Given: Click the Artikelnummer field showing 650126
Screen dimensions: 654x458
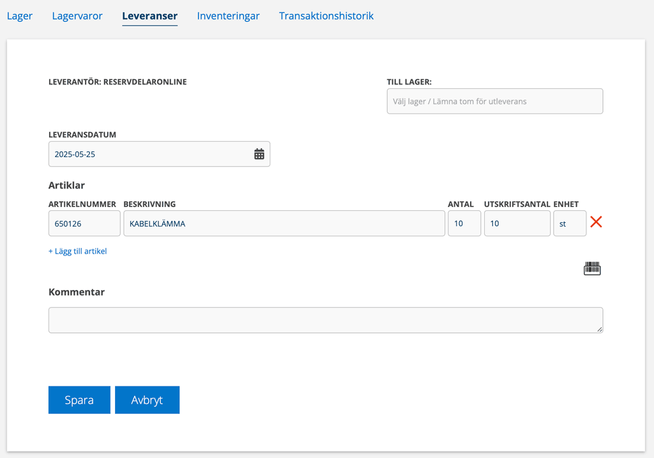Looking at the screenshot, I should [x=84, y=223].
